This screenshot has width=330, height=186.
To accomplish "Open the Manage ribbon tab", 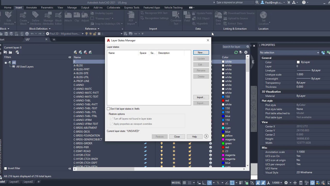I will pyautogui.click(x=72, y=7).
